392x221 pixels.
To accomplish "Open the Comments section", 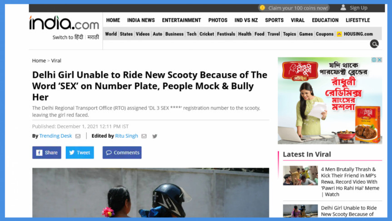I will [x=122, y=153].
